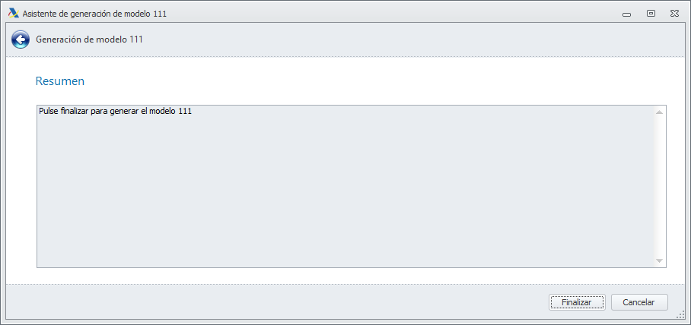Screen dimensions: 691x325
Task: Click inside the empty summary text area
Action: (x=342, y=197)
